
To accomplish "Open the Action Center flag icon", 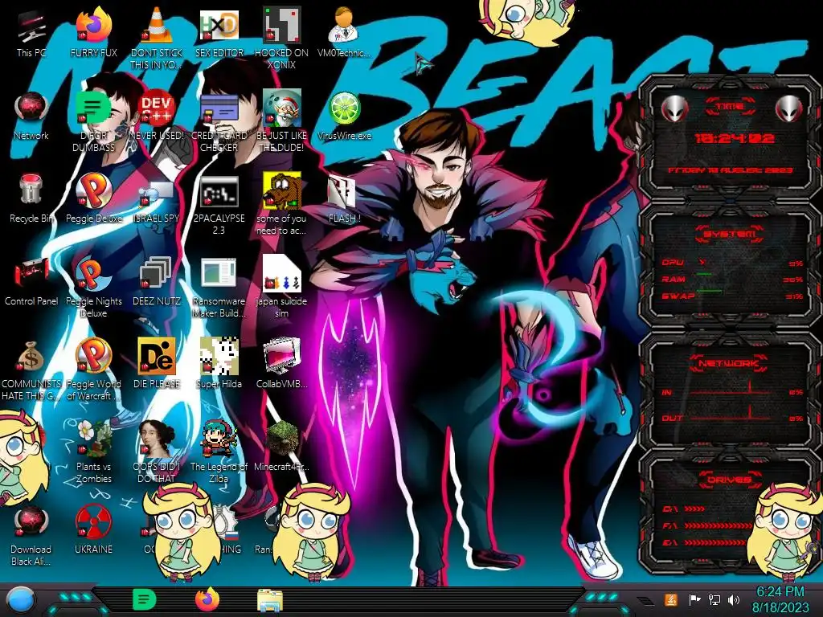I will 694,599.
